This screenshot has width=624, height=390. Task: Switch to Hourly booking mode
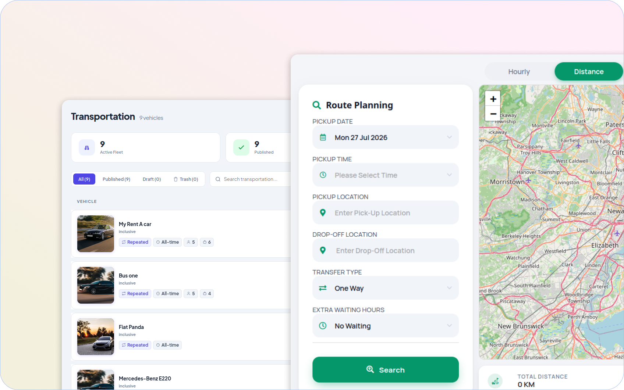(519, 72)
